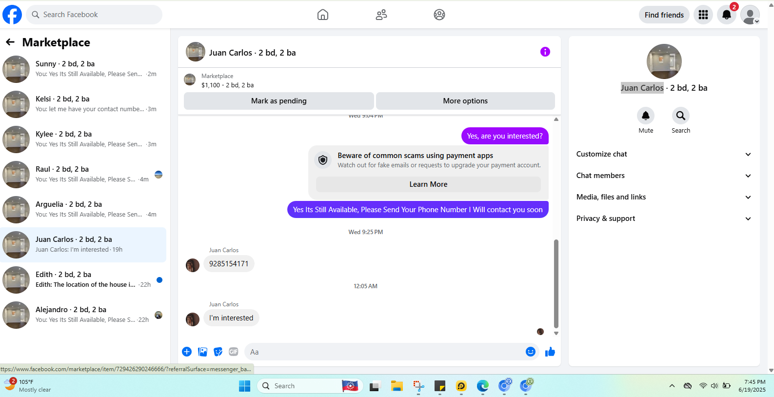Click the "Yes Its Still Available" sent message
This screenshot has width=774, height=397.
point(418,210)
